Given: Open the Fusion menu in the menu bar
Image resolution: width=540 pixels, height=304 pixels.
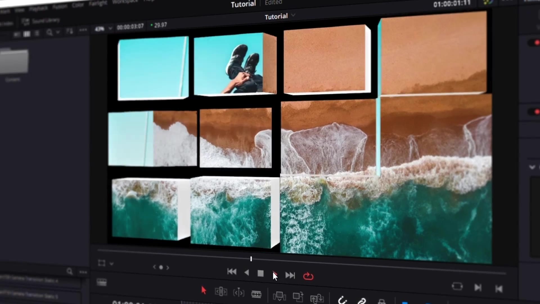Looking at the screenshot, I should (x=60, y=6).
